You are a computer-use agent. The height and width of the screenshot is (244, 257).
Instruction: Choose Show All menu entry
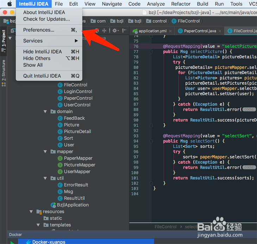(49, 65)
